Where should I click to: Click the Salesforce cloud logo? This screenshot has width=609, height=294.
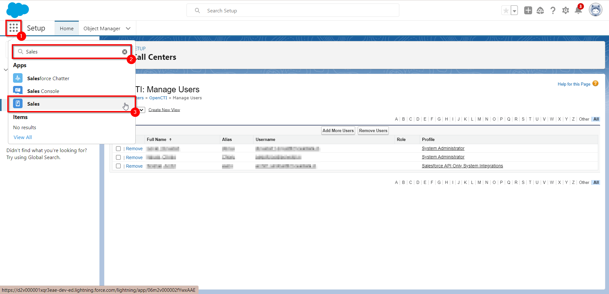[17, 10]
